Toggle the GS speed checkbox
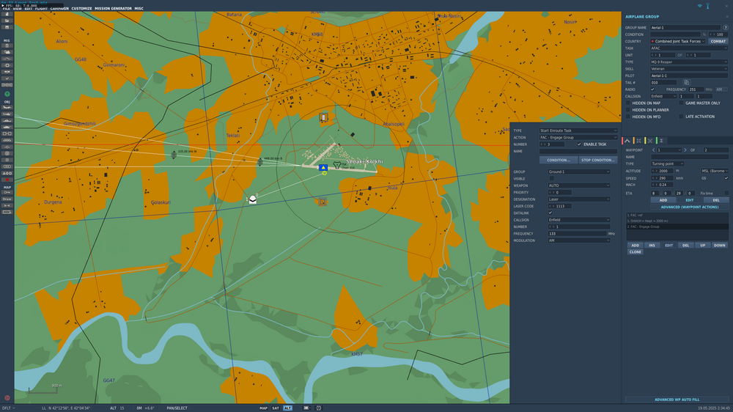733x412 pixels. (x=726, y=178)
